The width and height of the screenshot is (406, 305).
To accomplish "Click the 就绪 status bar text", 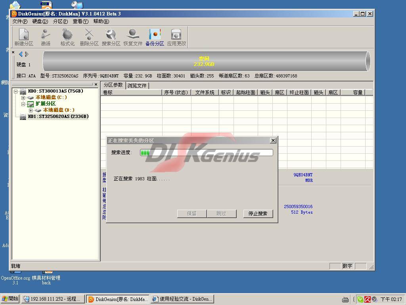I will [x=15, y=266].
